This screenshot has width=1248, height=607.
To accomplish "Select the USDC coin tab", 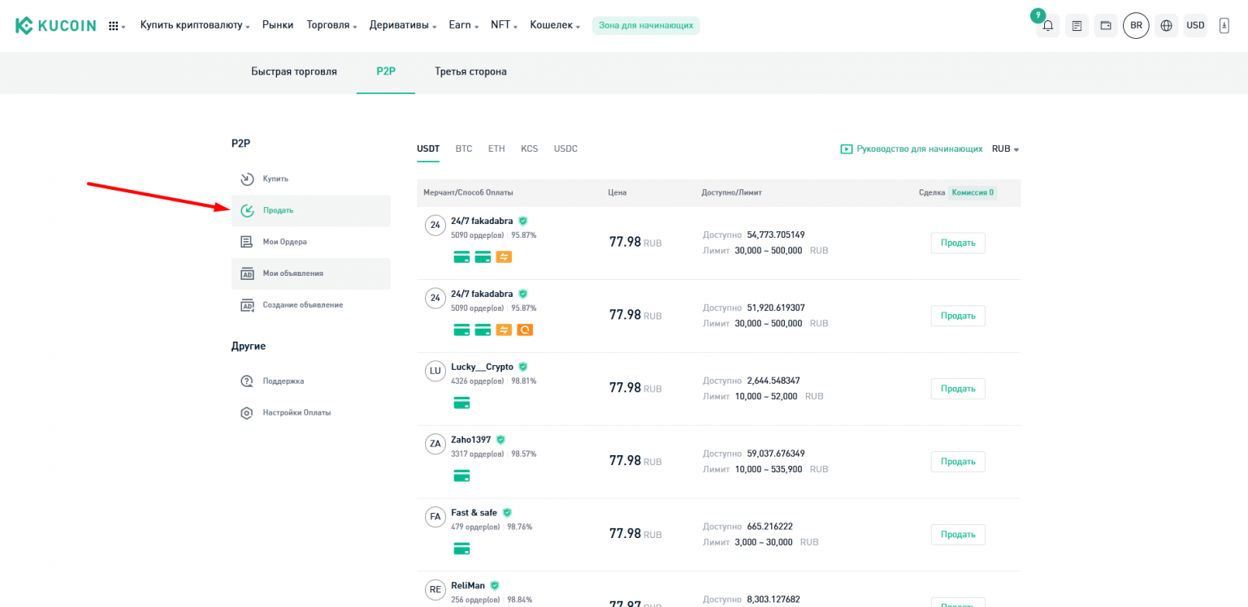I will [565, 149].
